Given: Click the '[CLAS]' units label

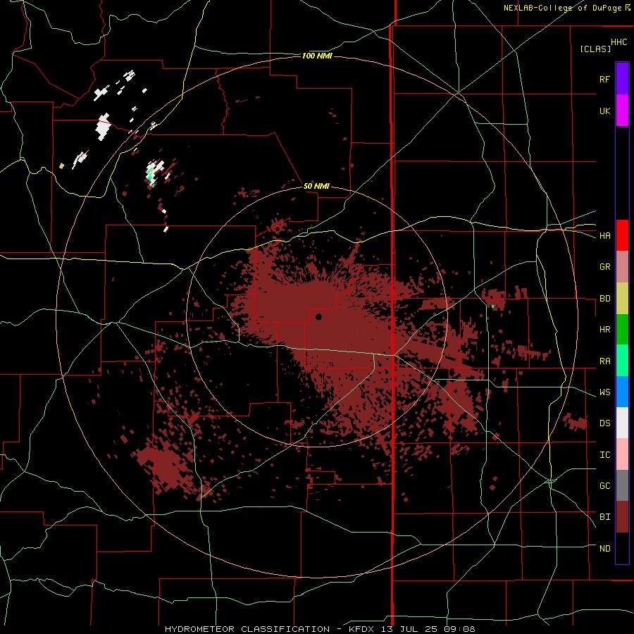Looking at the screenshot, I should 595,49.
